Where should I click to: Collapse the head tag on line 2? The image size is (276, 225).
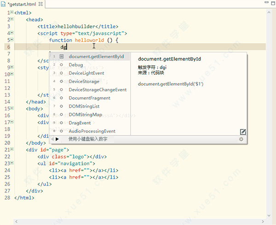coord(11,20)
